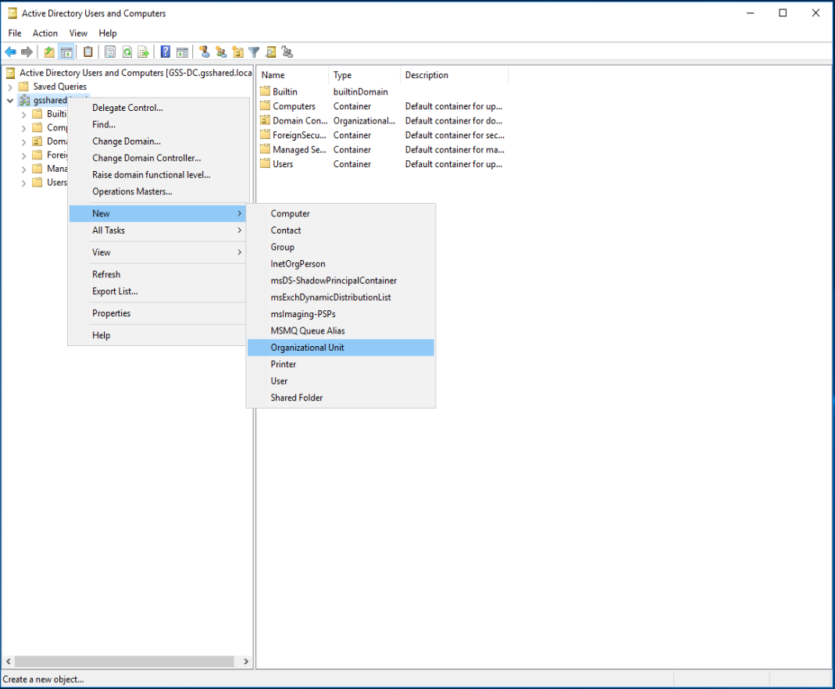Toggle the Show/Hide Console Tree icon
Viewport: 835px width, 689px height.
tap(67, 52)
